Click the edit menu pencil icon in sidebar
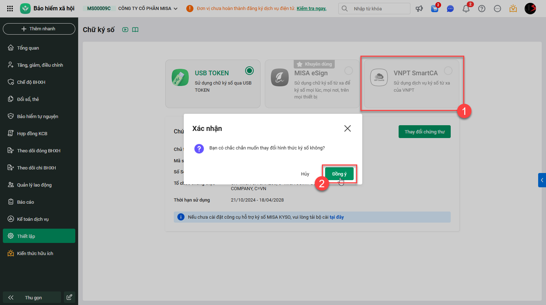Viewport: 546px width, 305px height. click(70, 297)
